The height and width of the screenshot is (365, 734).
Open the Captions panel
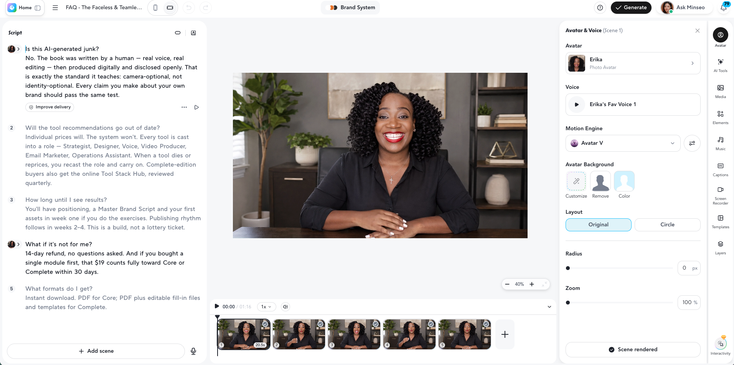click(x=720, y=169)
